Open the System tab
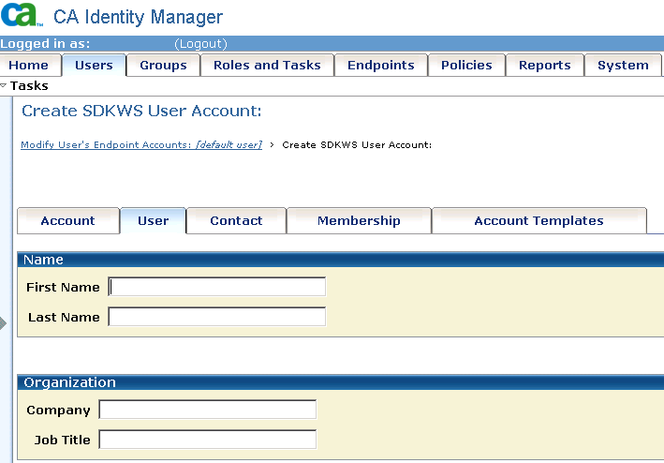The image size is (664, 463). pos(623,65)
